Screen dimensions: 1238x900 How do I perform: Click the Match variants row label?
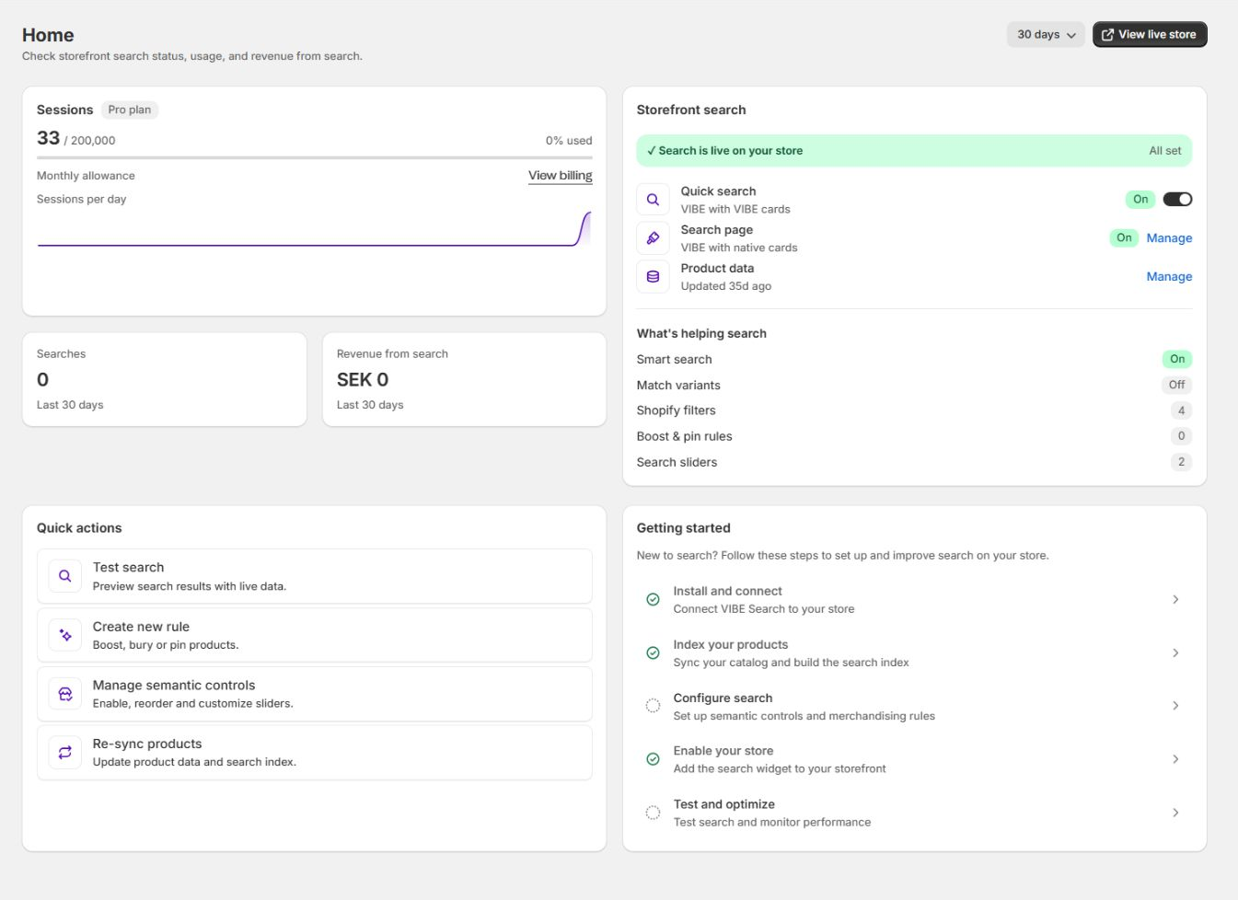(x=678, y=386)
